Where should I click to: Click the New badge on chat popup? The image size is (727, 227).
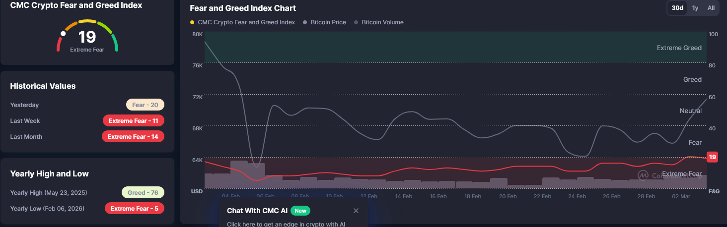coord(300,211)
